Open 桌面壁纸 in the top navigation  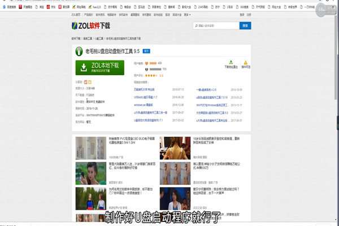135,15
